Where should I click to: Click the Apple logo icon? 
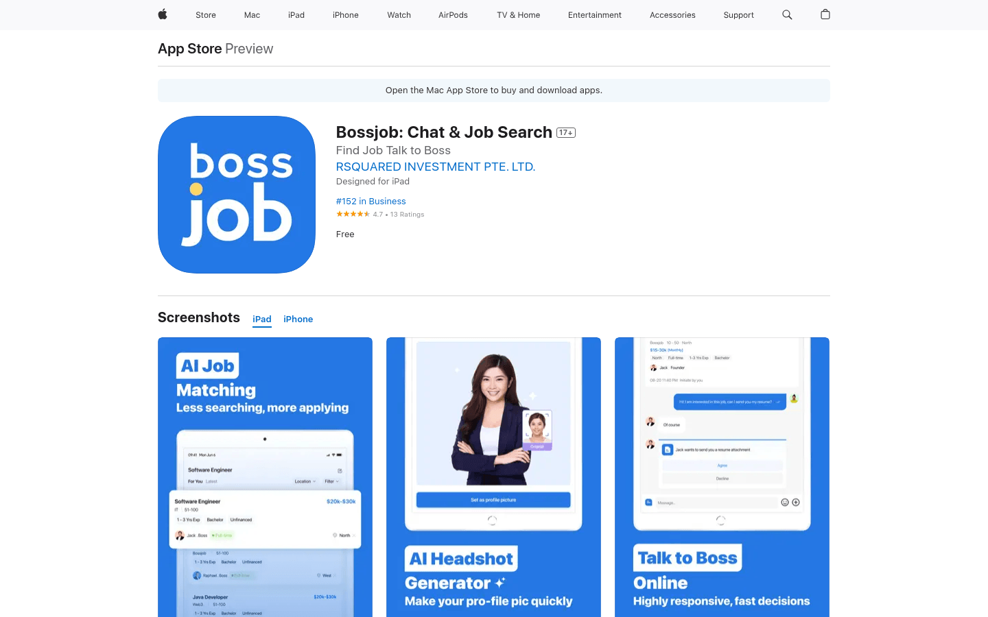tap(163, 14)
